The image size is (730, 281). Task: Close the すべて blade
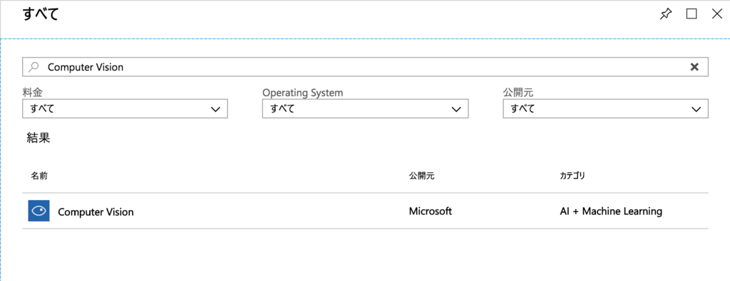tap(717, 14)
